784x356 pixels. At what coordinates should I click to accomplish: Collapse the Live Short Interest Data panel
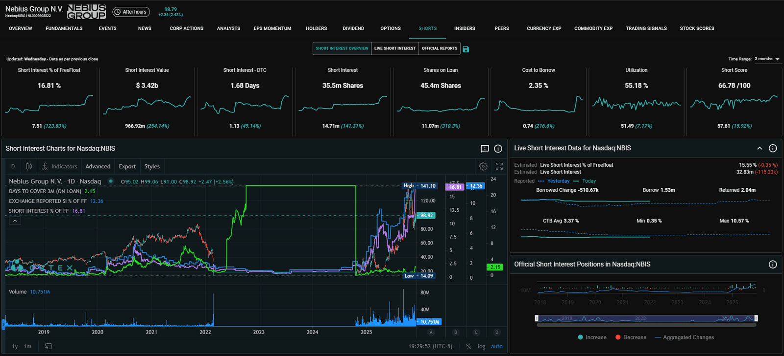click(x=759, y=148)
